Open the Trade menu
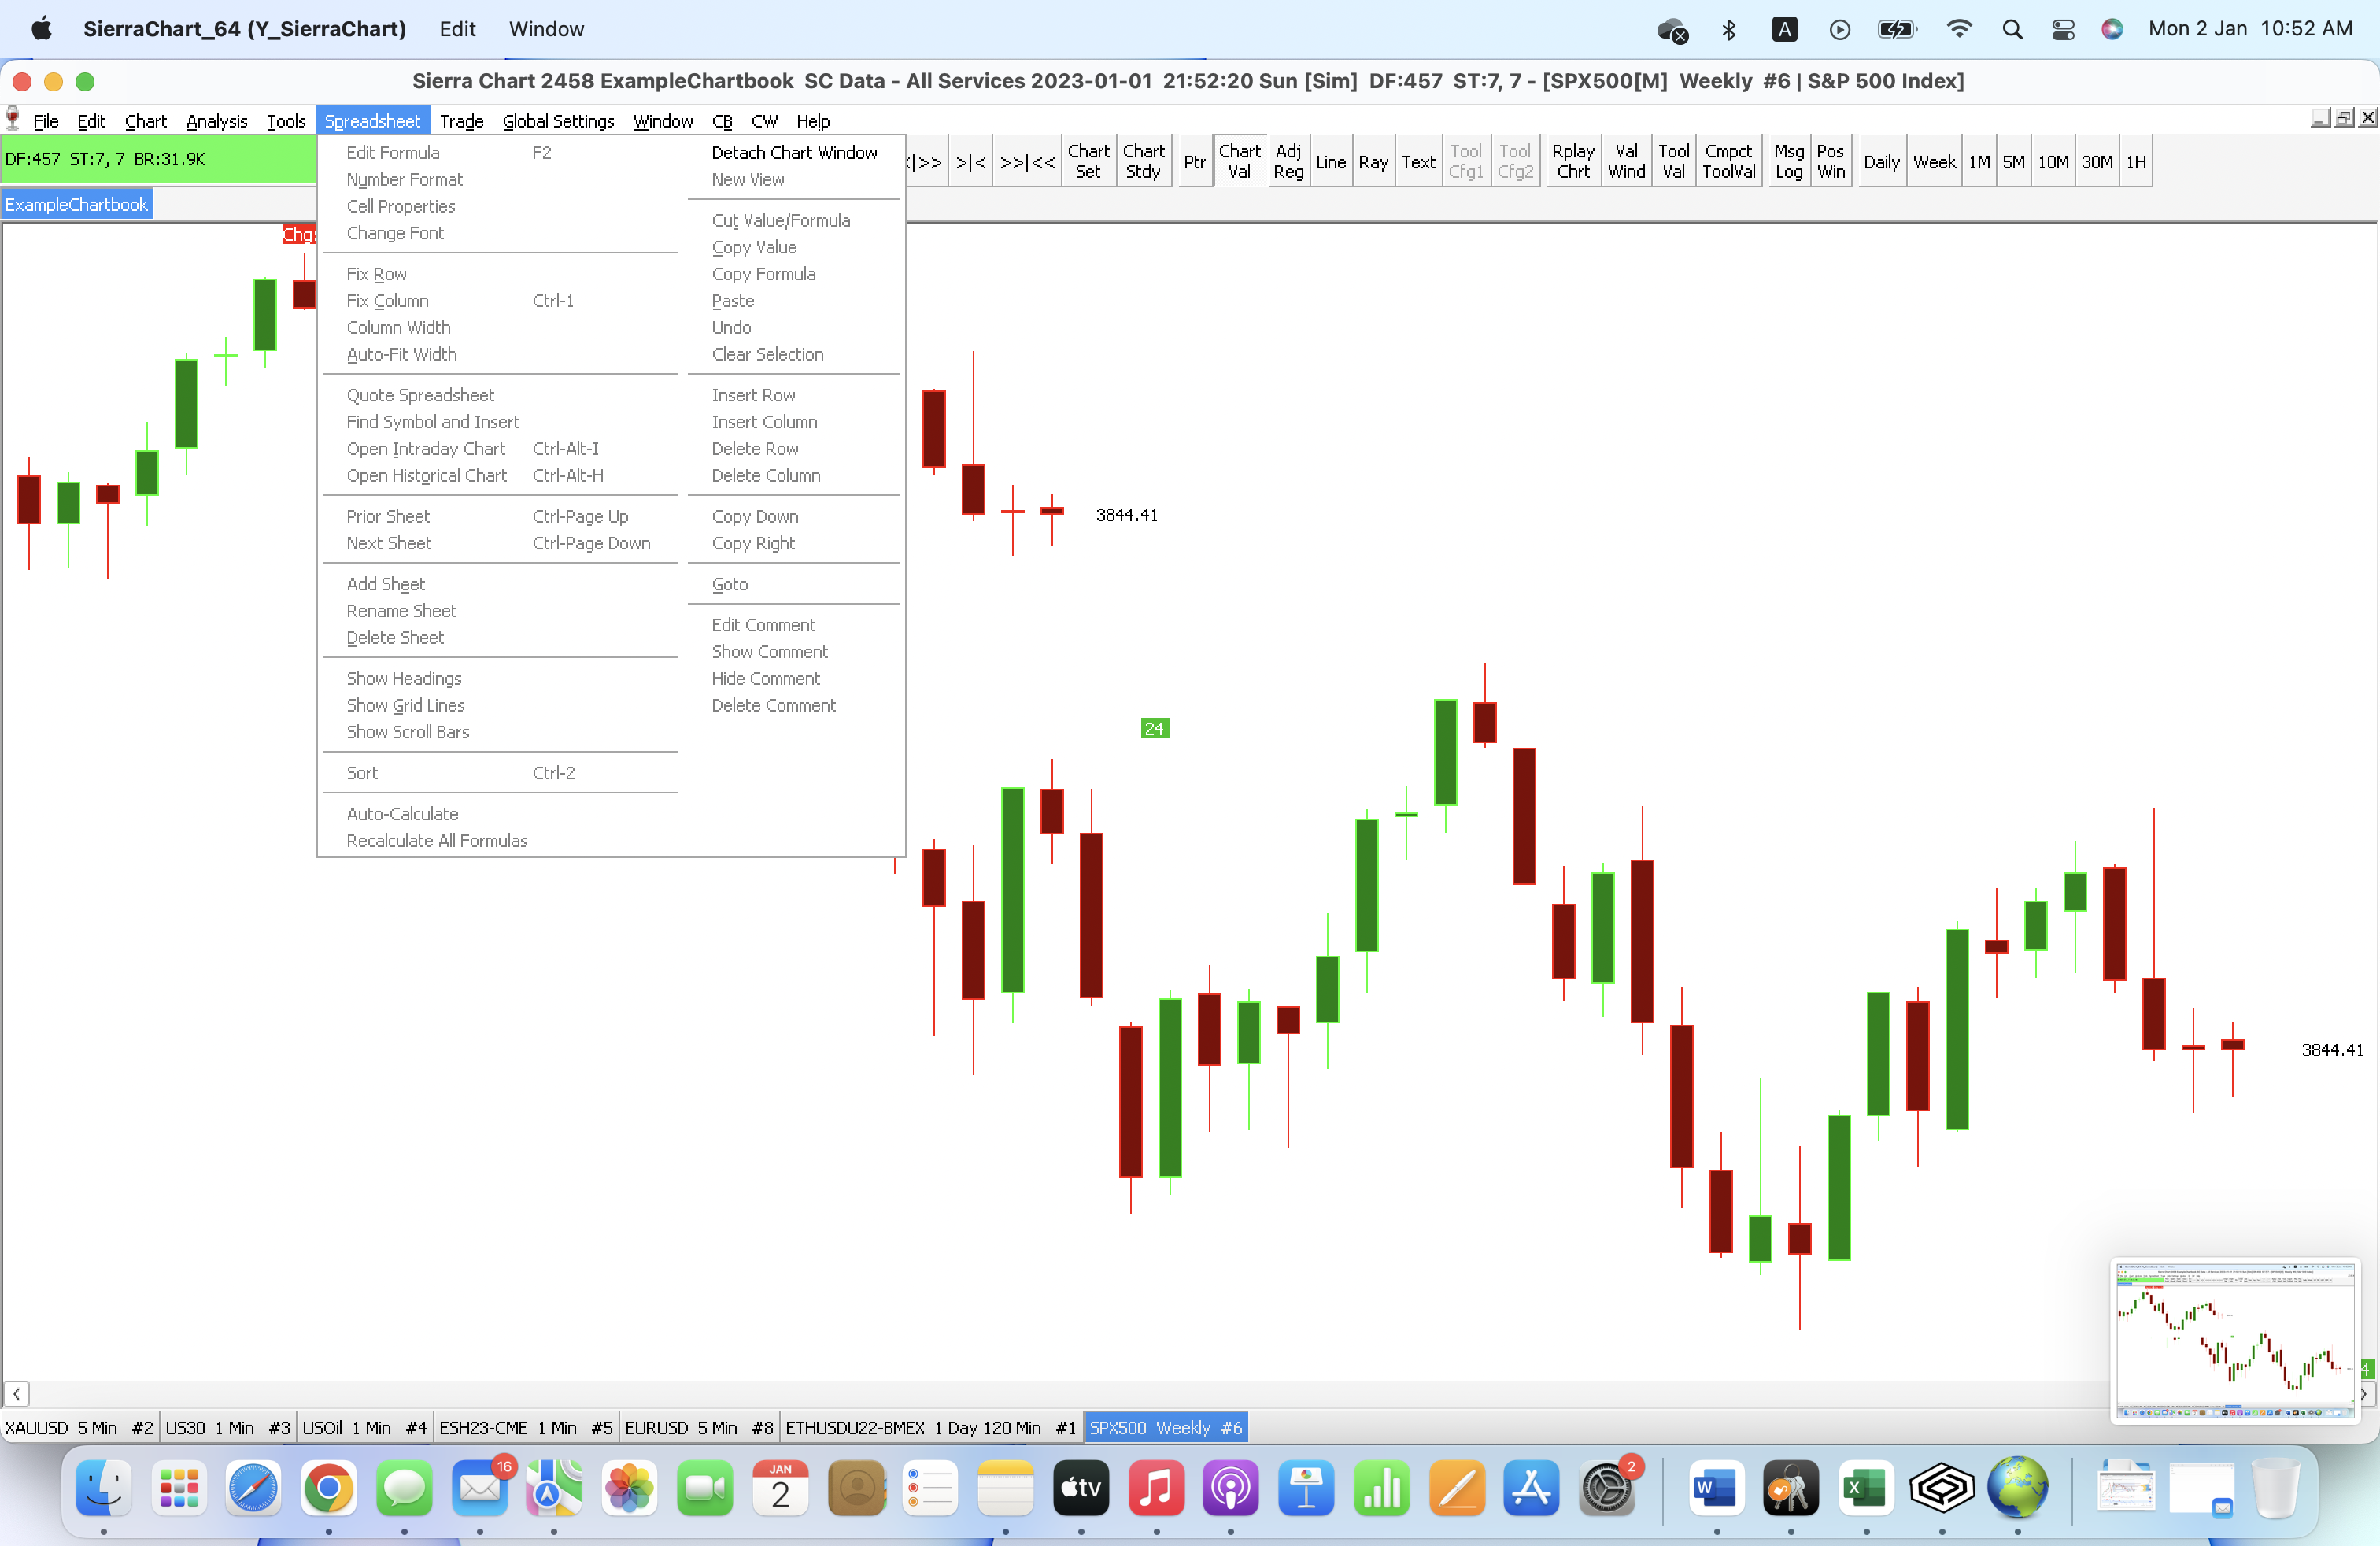Viewport: 2380px width, 1546px height. tap(461, 121)
